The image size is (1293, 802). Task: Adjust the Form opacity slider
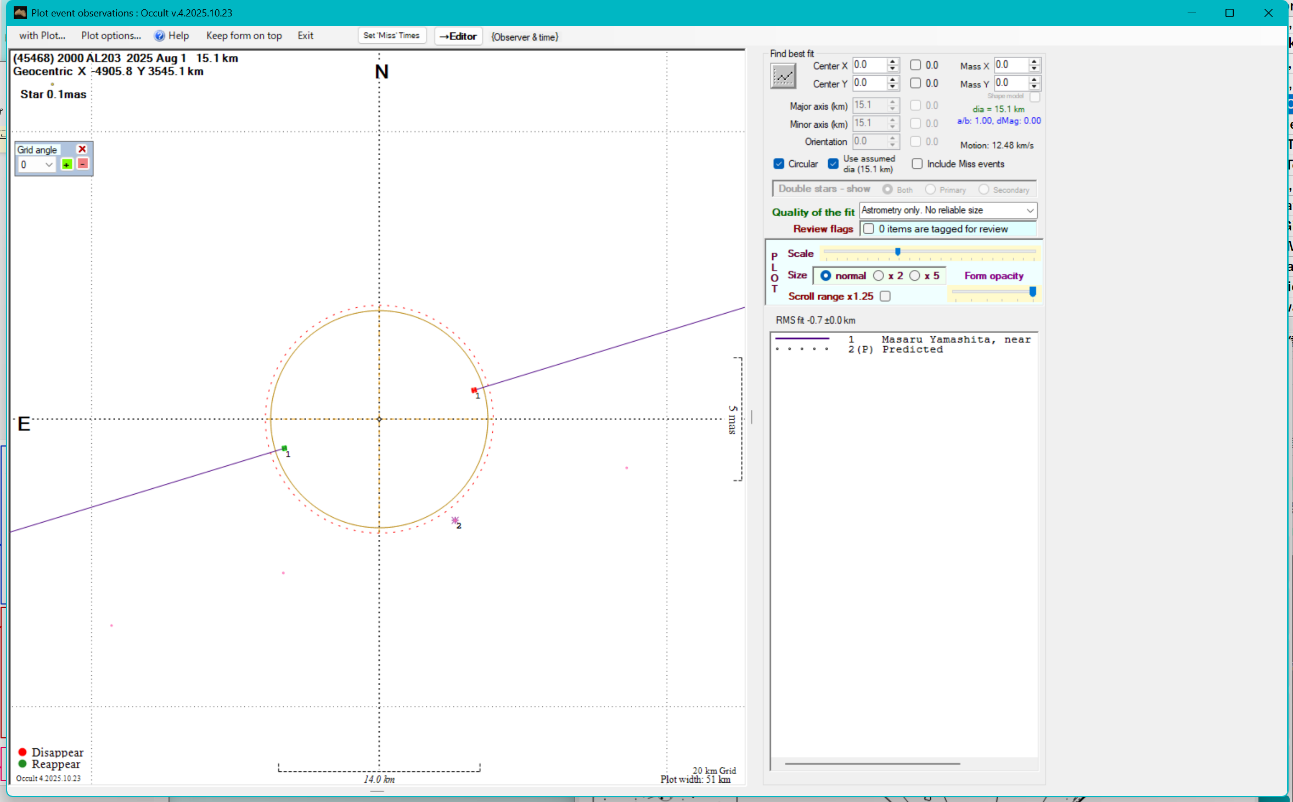pos(1032,292)
